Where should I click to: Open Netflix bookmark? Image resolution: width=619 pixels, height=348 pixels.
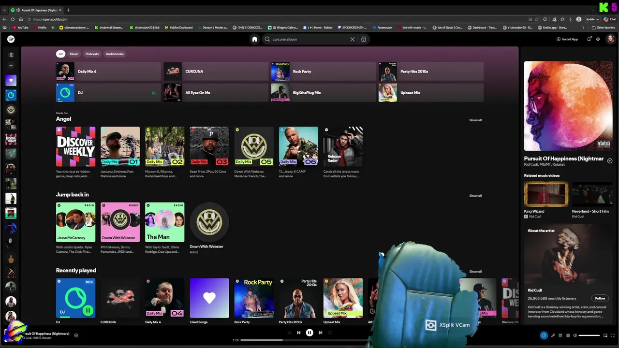[40, 28]
